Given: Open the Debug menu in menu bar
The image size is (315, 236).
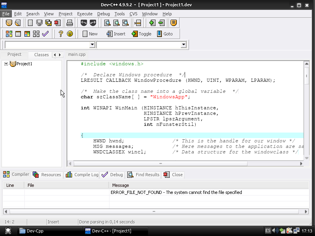Looking at the screenshot, I should click(104, 14).
